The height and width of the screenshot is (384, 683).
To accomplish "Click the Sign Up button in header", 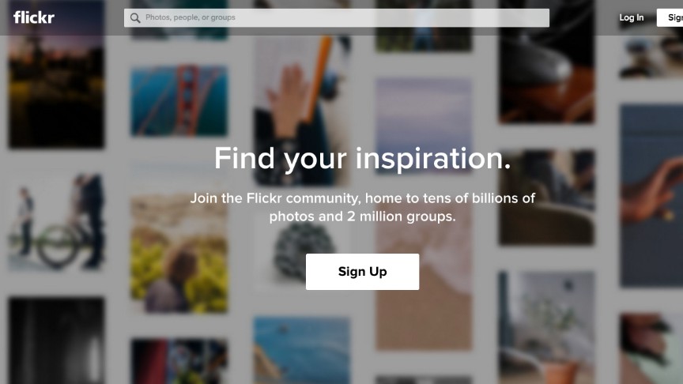I will tap(670, 18).
